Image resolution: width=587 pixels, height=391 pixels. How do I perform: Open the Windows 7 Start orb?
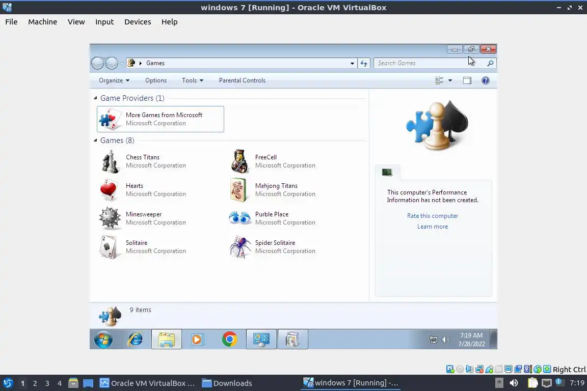tap(103, 340)
